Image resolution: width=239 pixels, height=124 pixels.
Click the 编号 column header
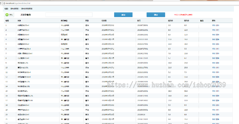[7, 21]
